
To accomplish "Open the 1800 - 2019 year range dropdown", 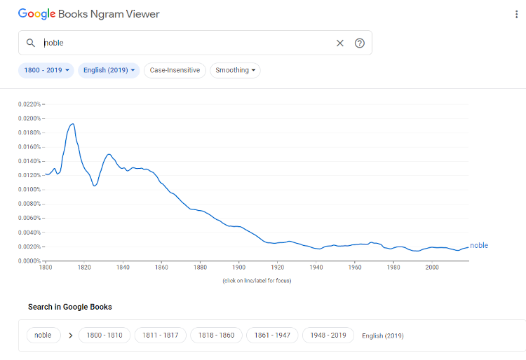I will click(x=46, y=70).
